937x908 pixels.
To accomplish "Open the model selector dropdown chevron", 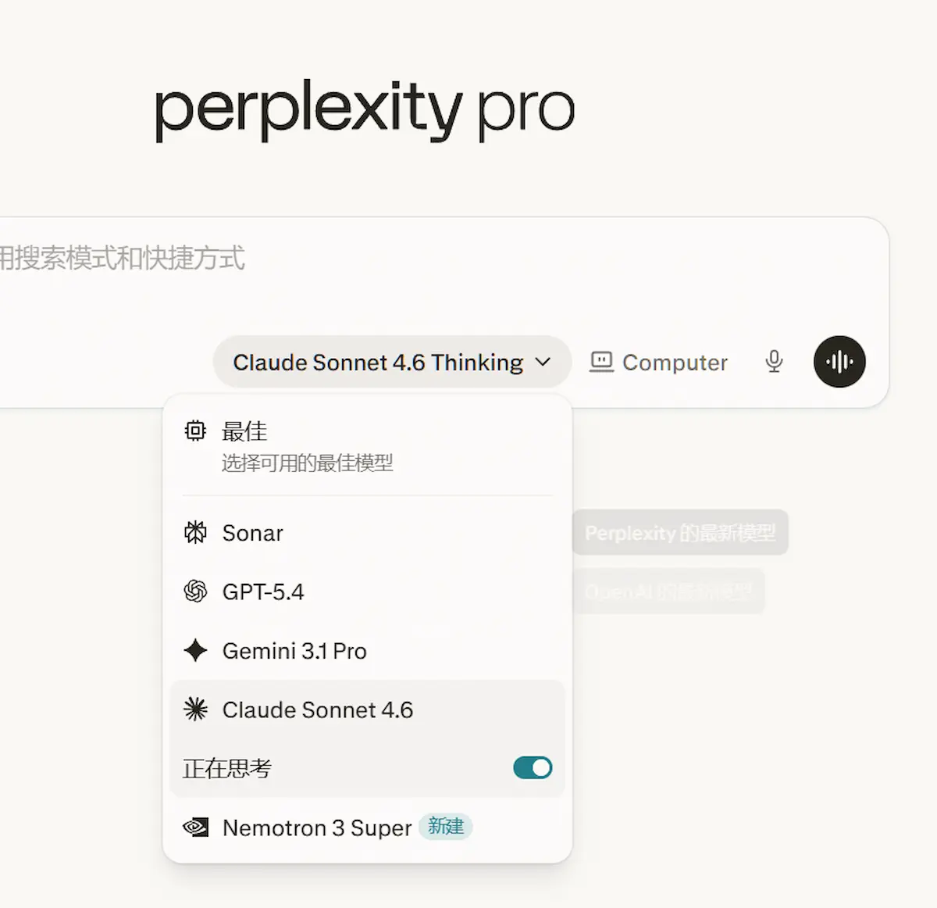I will (x=544, y=363).
